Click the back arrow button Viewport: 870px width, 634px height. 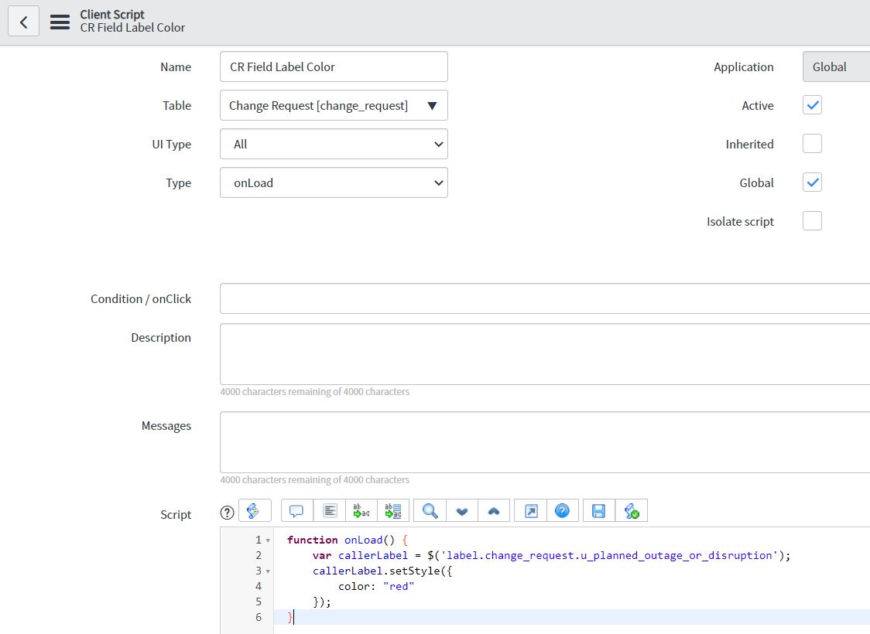coord(23,22)
